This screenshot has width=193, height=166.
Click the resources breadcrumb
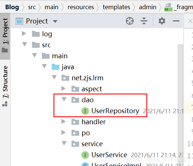pyautogui.click(x=81, y=7)
